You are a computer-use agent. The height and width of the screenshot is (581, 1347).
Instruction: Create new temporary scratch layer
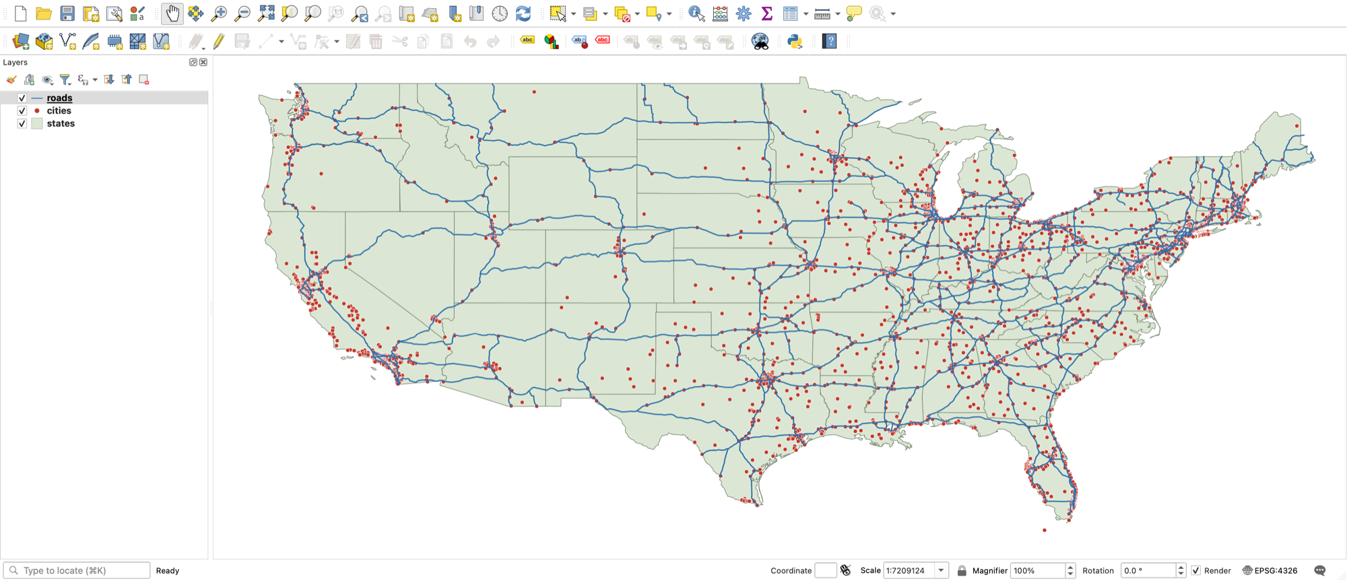(x=114, y=41)
